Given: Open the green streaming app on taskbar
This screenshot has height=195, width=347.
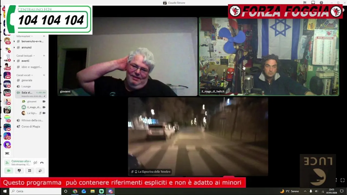Looking at the screenshot, I should pos(101,191).
